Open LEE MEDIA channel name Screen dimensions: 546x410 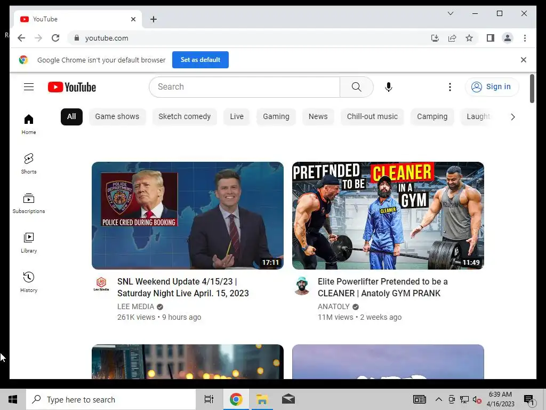(135, 306)
